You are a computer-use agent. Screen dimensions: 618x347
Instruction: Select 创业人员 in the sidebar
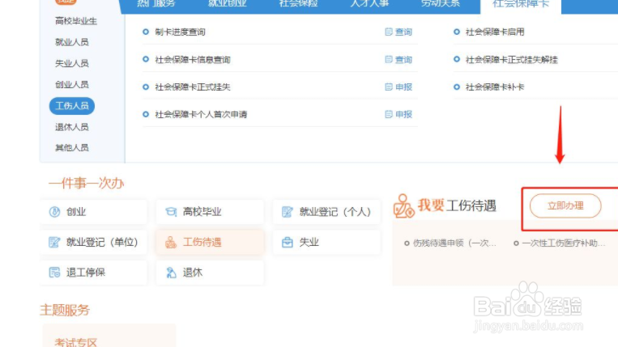tap(72, 84)
